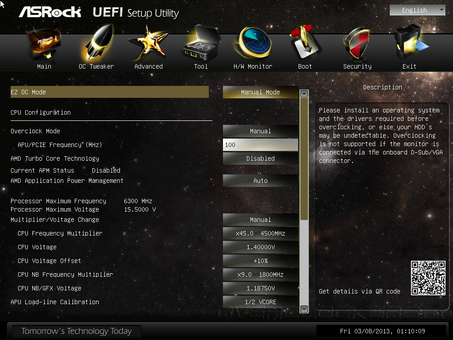Image resolution: width=453 pixels, height=340 pixels.
Task: Switch to the Boot tab label
Action: pos(305,66)
